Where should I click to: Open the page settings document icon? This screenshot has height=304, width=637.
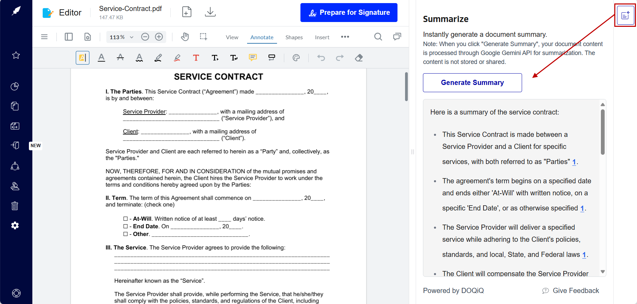click(88, 37)
